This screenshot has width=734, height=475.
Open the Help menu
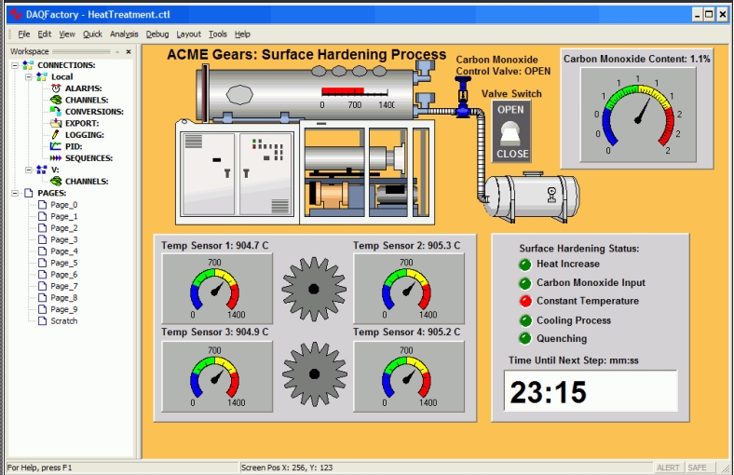tap(242, 34)
